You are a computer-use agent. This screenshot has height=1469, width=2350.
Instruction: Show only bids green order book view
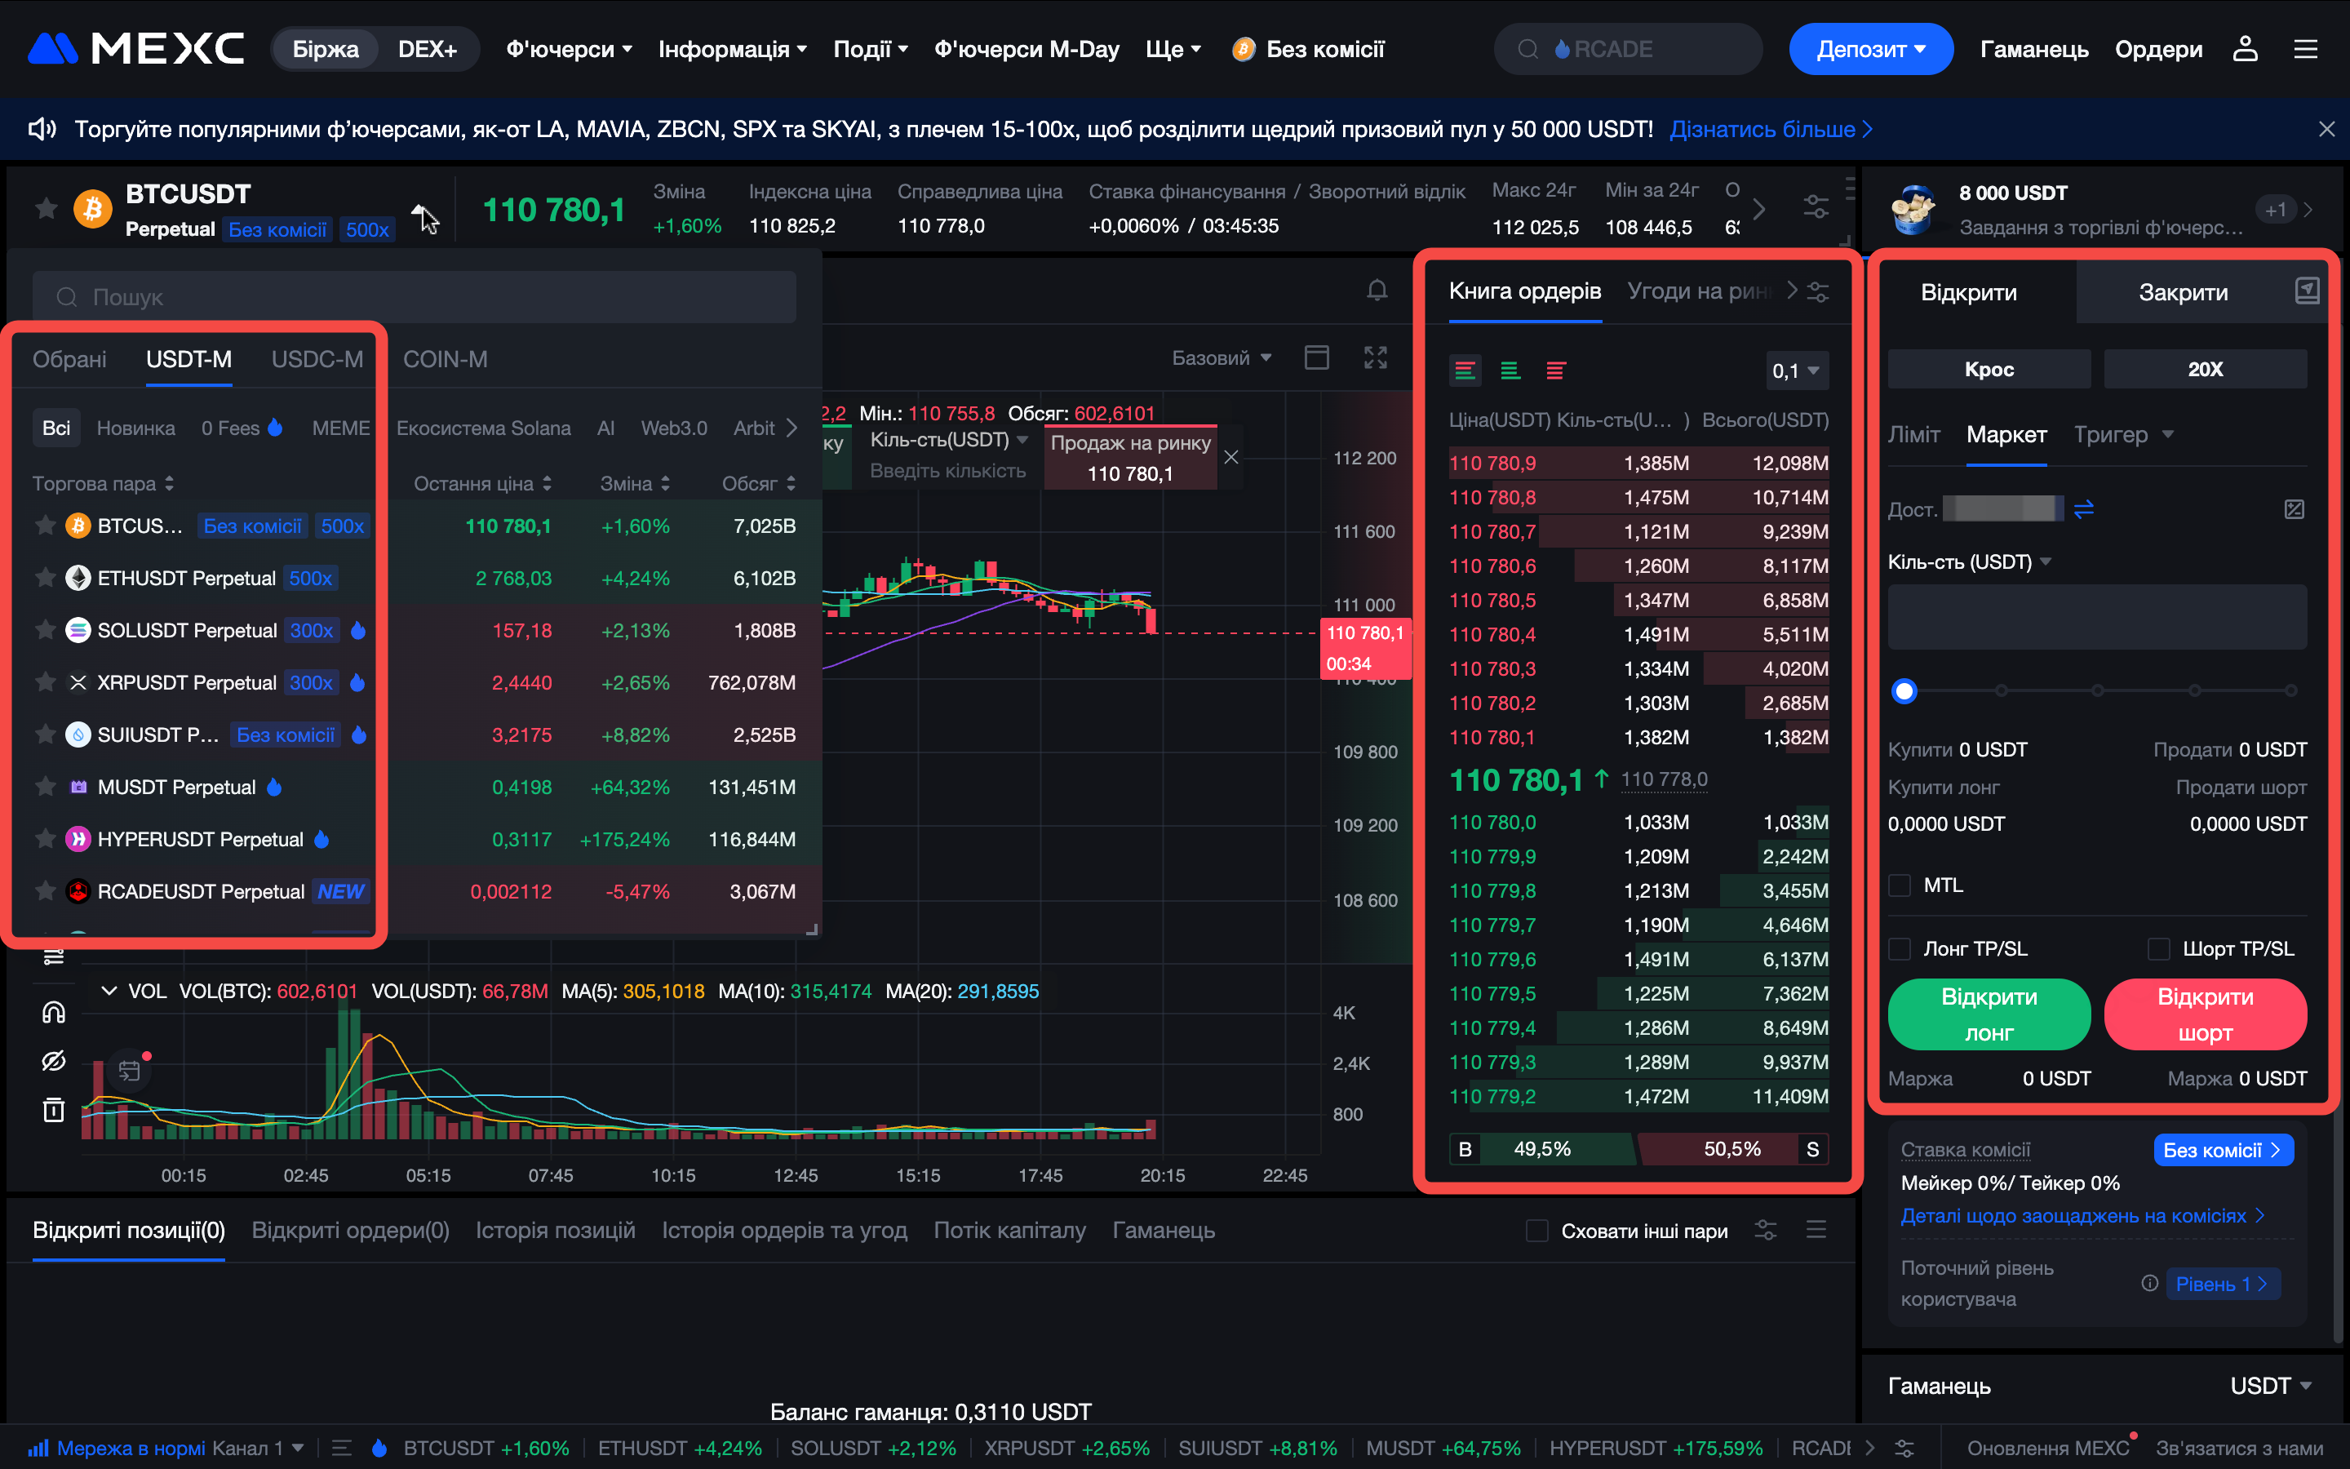tap(1510, 371)
